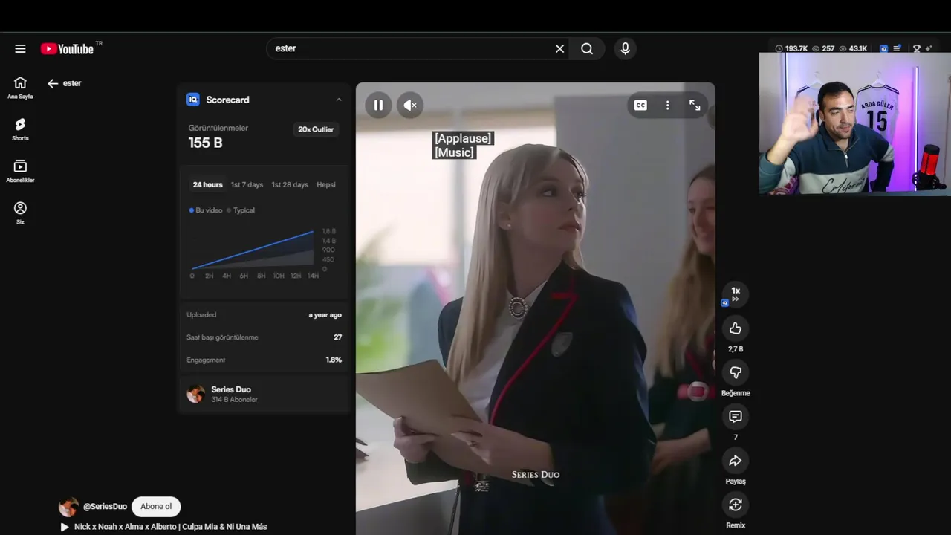Click the 193.7K clock stat

pyautogui.click(x=791, y=49)
